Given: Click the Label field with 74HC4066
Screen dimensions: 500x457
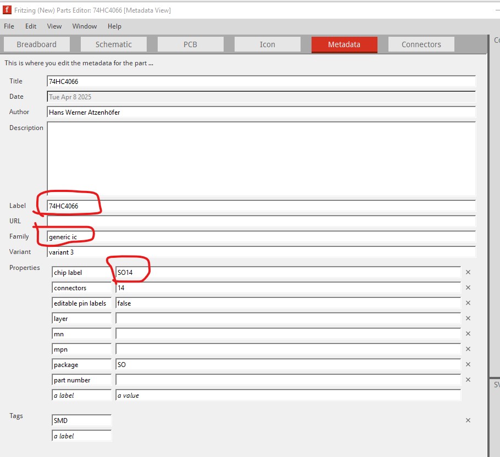Looking at the screenshot, I should (261, 206).
